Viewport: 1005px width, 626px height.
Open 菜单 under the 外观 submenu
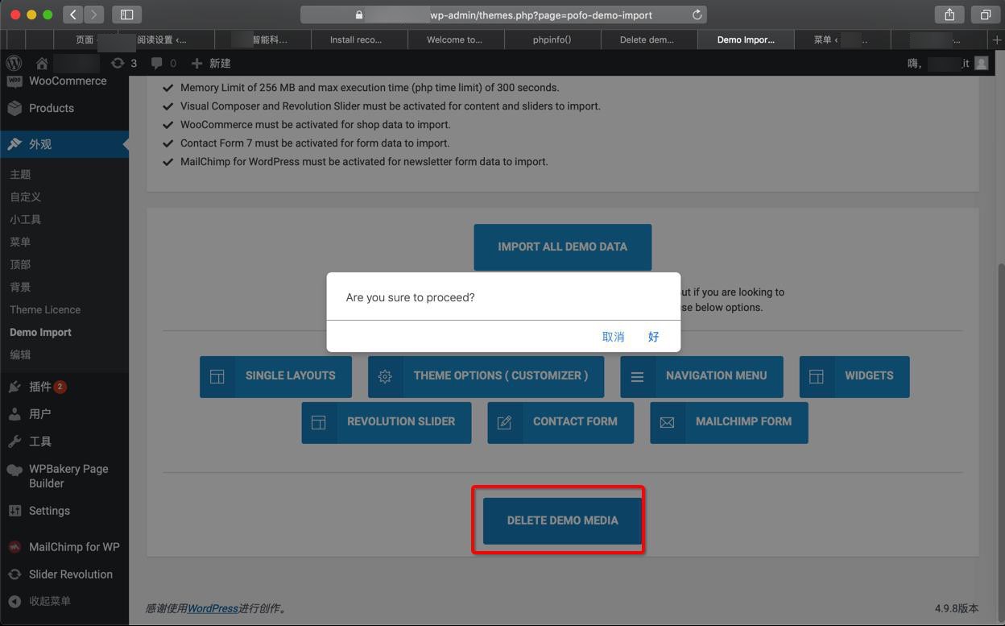coord(20,242)
